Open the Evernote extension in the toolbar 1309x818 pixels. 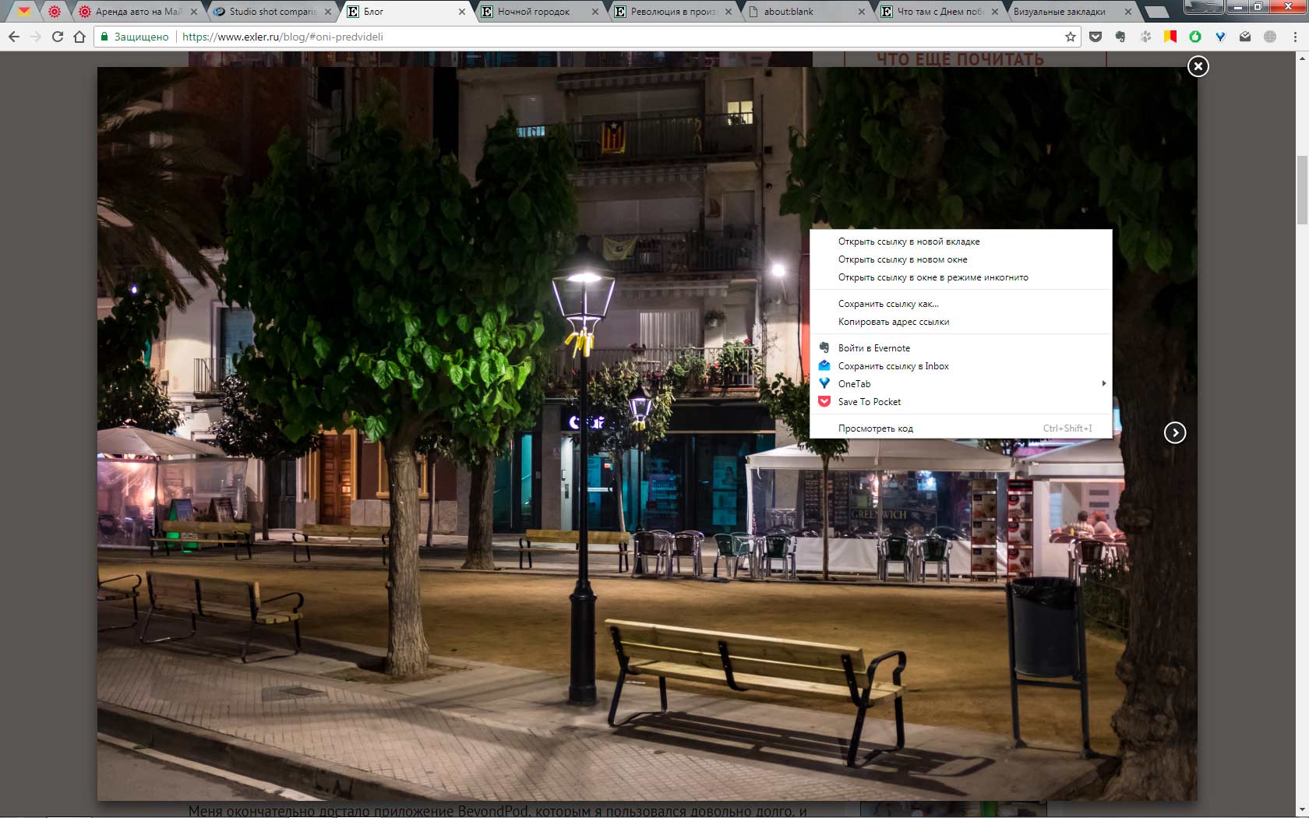click(x=1120, y=37)
